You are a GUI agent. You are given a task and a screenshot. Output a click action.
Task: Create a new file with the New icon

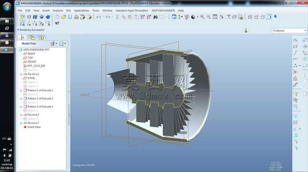coord(57,17)
